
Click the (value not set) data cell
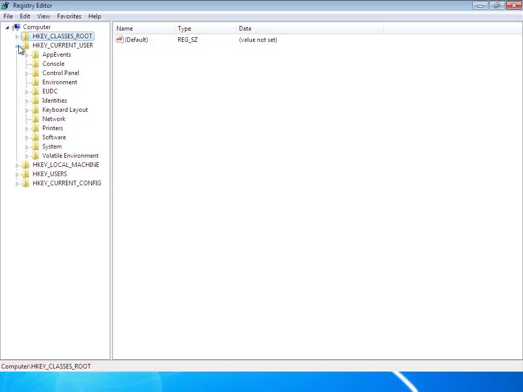(258, 40)
